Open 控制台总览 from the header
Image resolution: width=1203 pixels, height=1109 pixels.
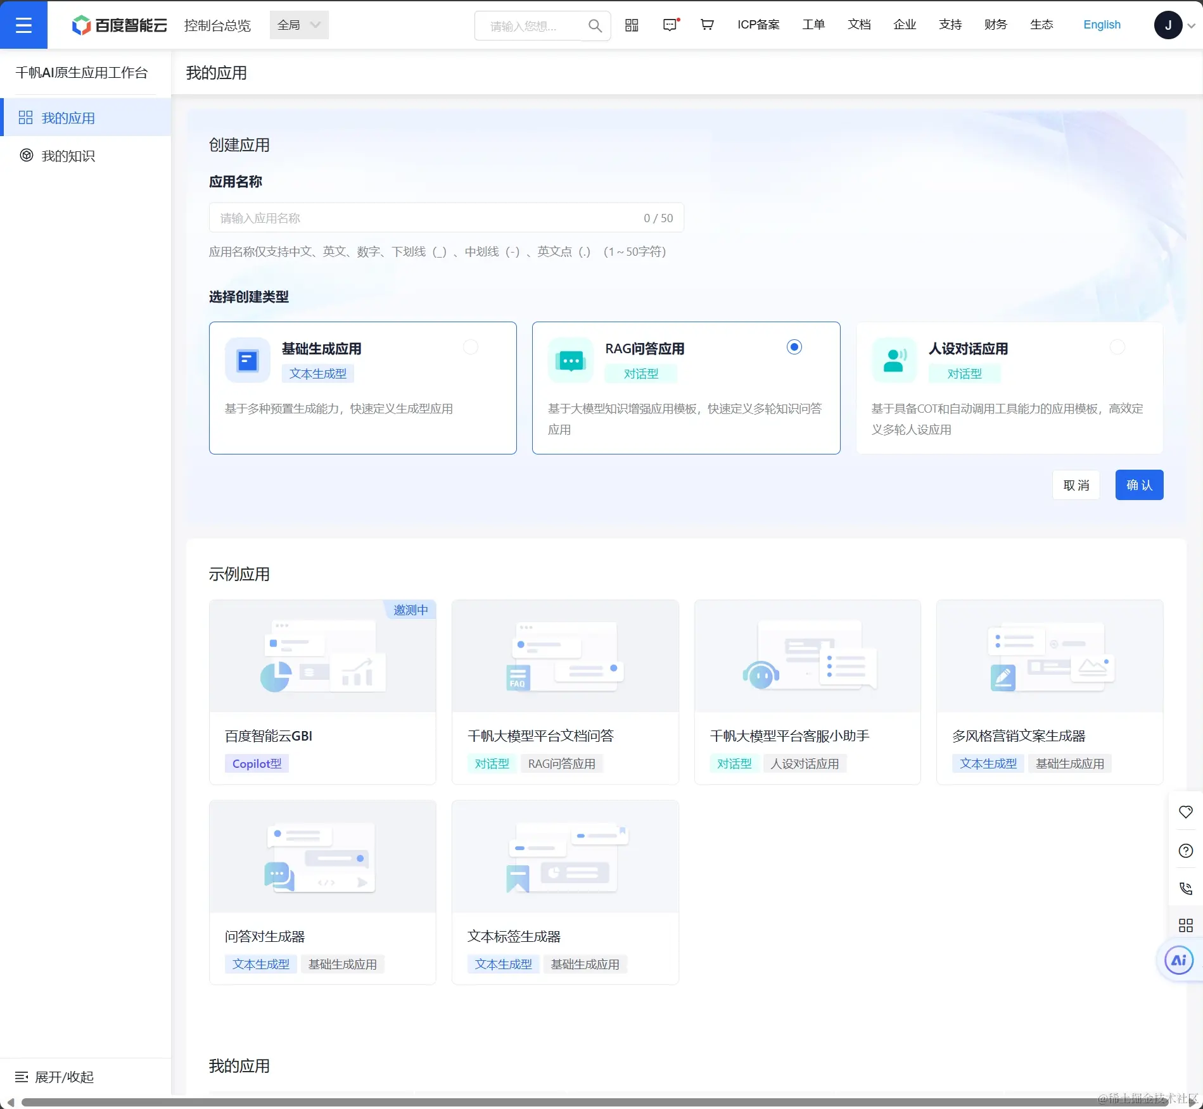click(x=217, y=25)
